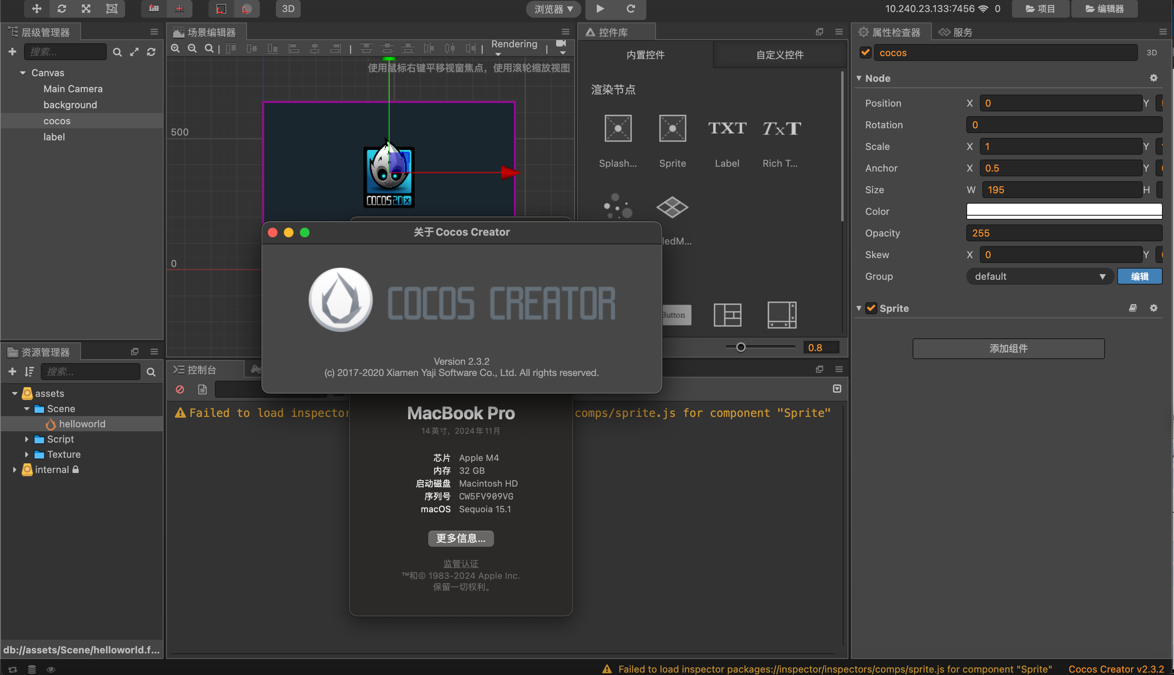
Task: Disable the Sprite component checkbox
Action: (871, 308)
